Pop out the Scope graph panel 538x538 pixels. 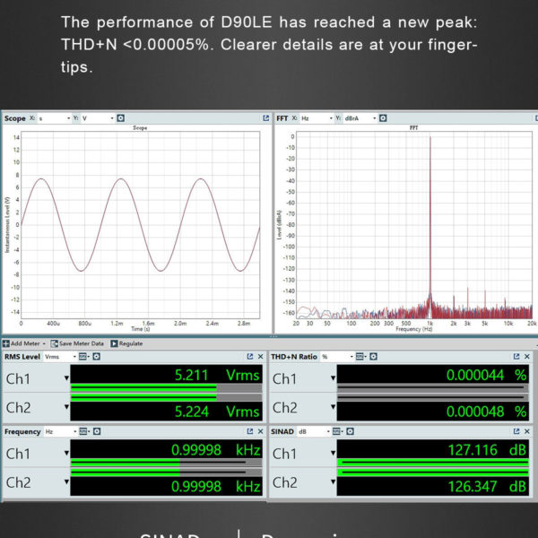click(x=265, y=118)
